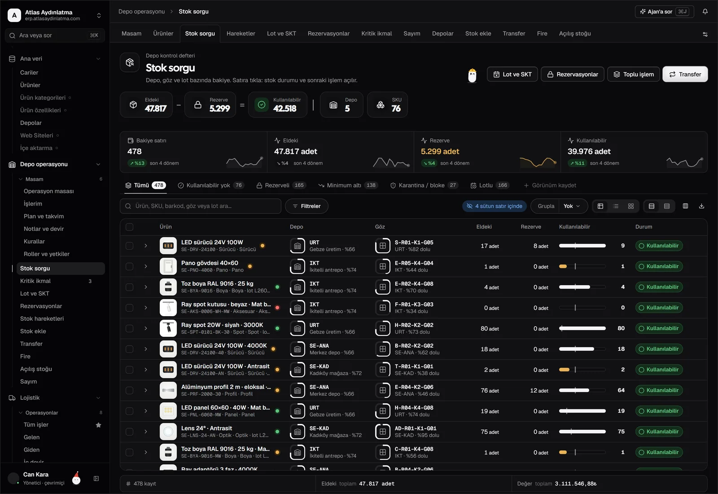Click the download export icon
The height and width of the screenshot is (494, 718).
tap(701, 206)
